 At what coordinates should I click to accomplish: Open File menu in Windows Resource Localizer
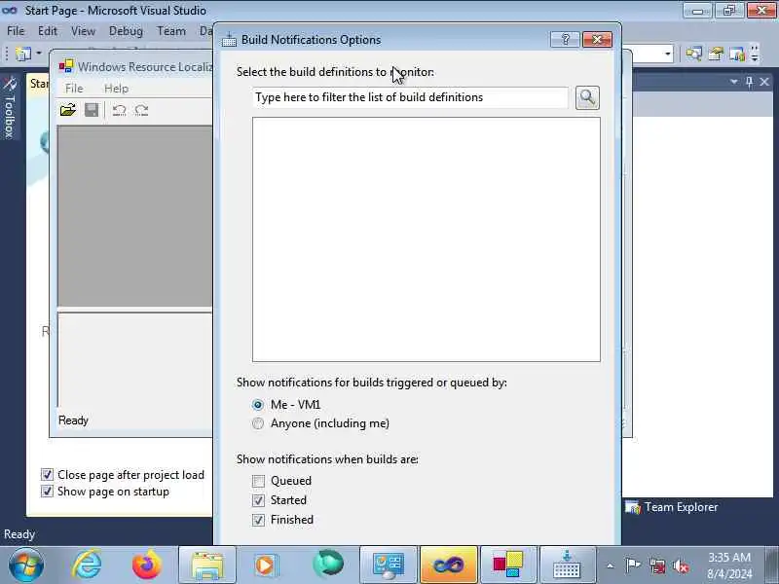tap(74, 89)
